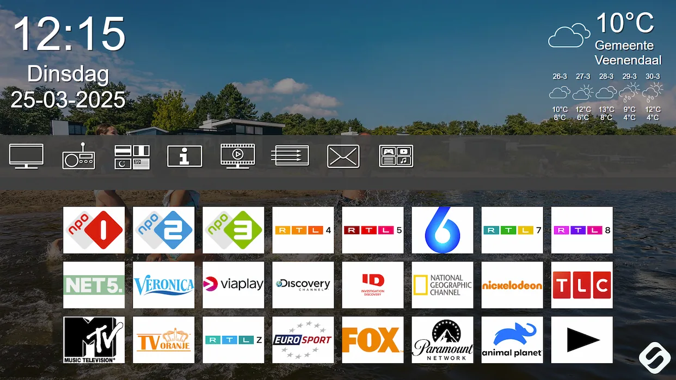Open the Information icon
Image resolution: width=676 pixels, height=380 pixels.
185,157
